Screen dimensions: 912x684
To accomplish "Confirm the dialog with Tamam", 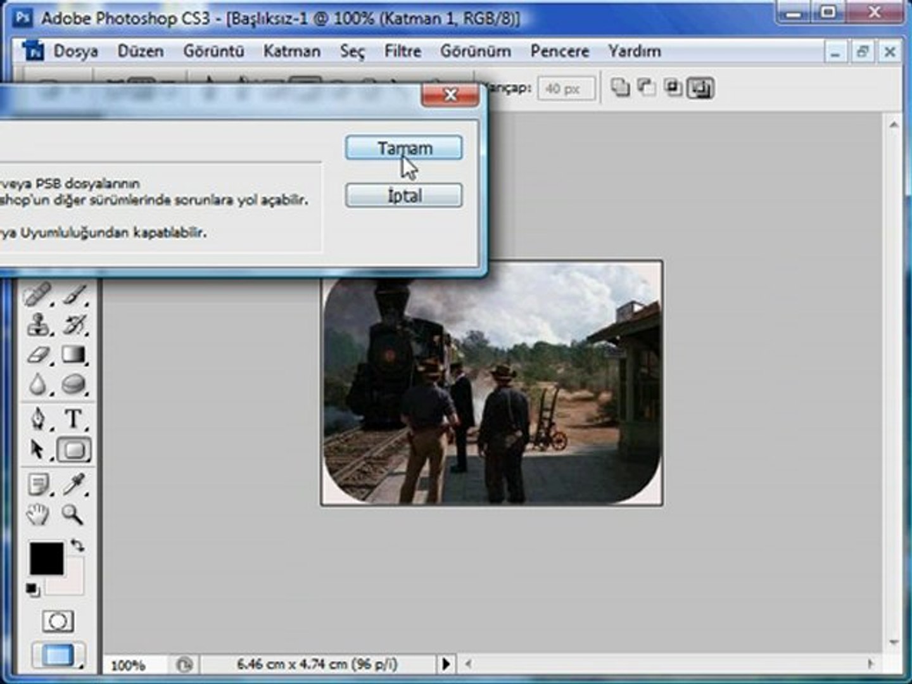I will [404, 148].
